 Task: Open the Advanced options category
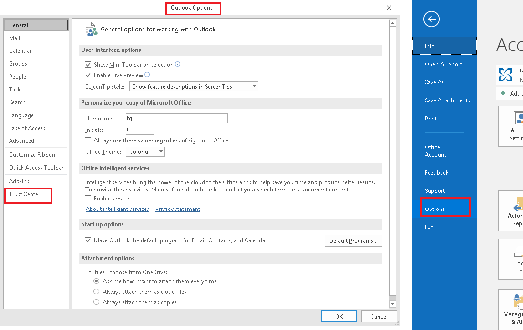(36, 141)
